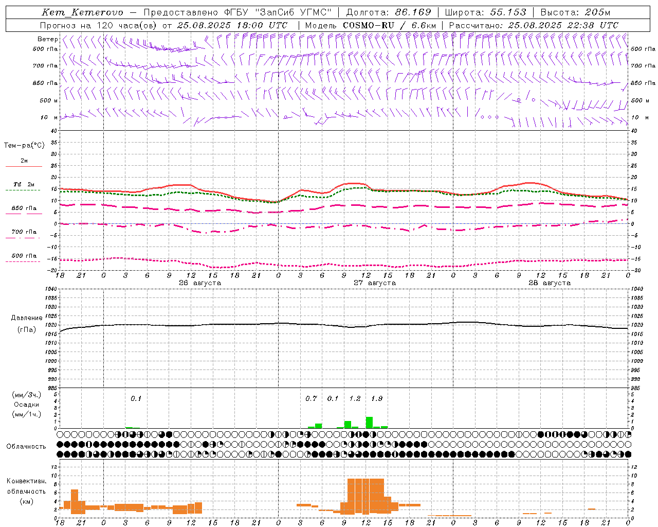
Task: Click the 850 гПа temperature legend entry
Action: tap(24, 208)
